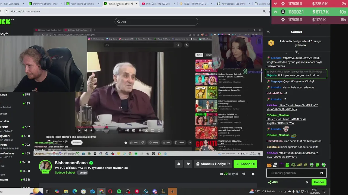Switch to the TRUMPUSDT tab

click(x=196, y=4)
